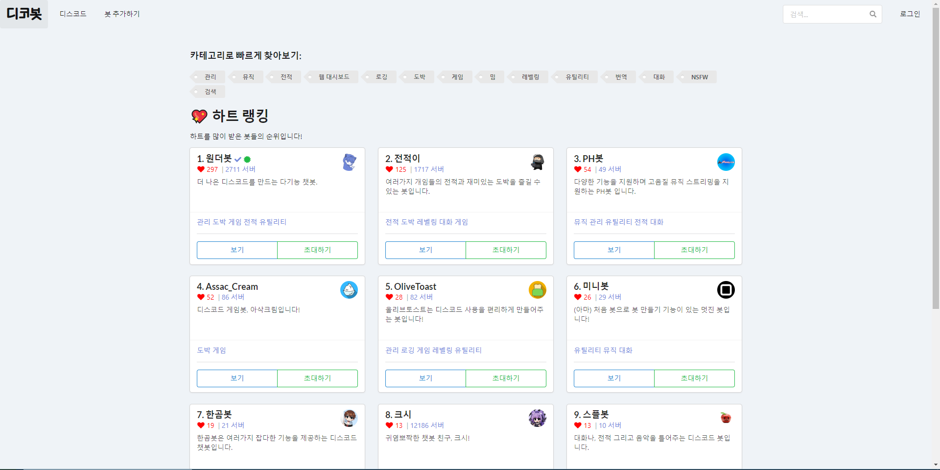Click the heart icon on 전적이 card
940x470 pixels.
(389, 169)
